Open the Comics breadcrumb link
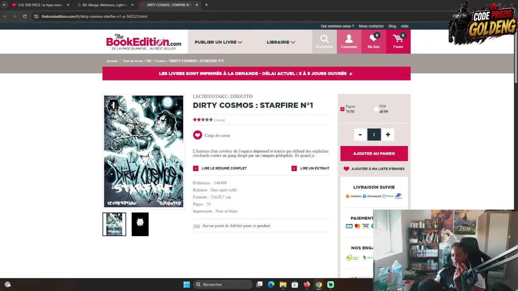The image size is (518, 291). [160, 61]
